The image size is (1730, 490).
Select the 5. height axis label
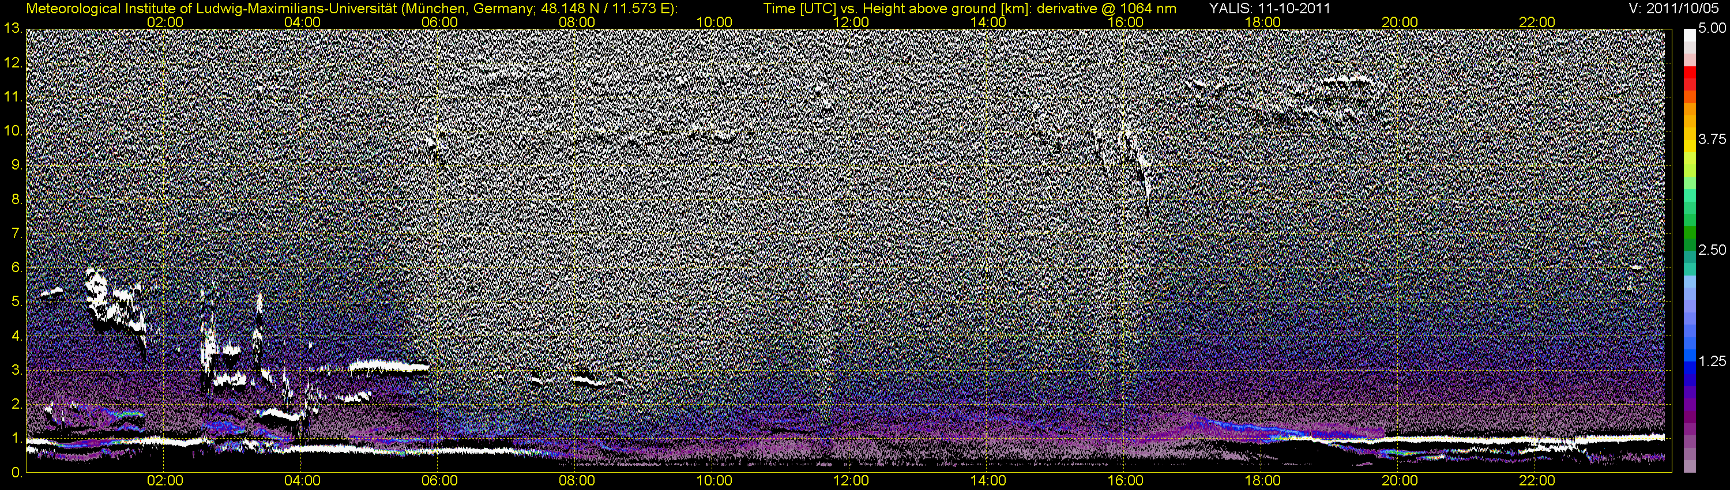point(16,302)
